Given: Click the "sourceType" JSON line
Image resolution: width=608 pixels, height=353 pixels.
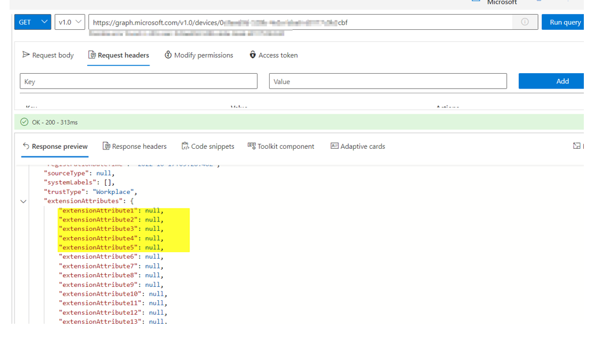Looking at the screenshot, I should tap(79, 173).
